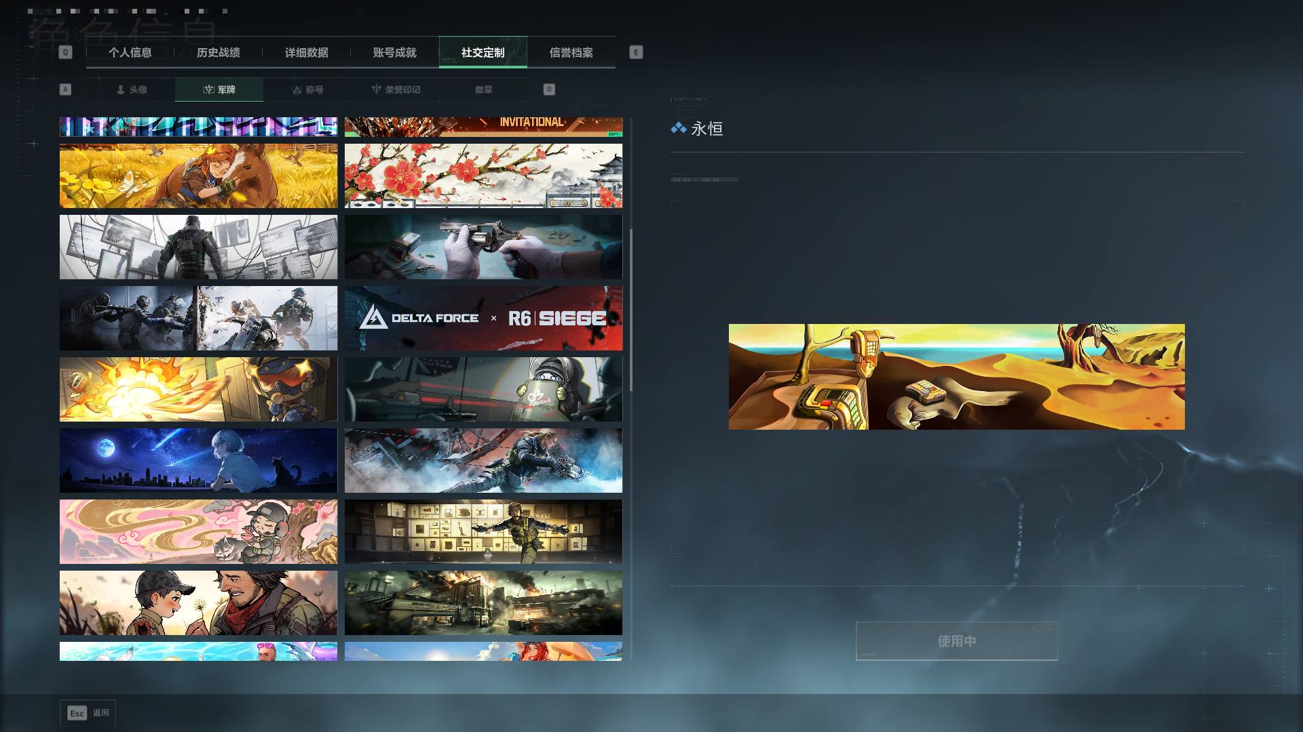This screenshot has height=732, width=1303.
Task: Click the E next-tab key icon
Action: [x=636, y=52]
